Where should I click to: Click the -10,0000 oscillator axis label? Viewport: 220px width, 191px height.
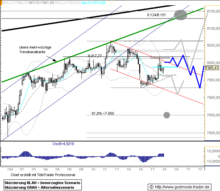point(213,161)
